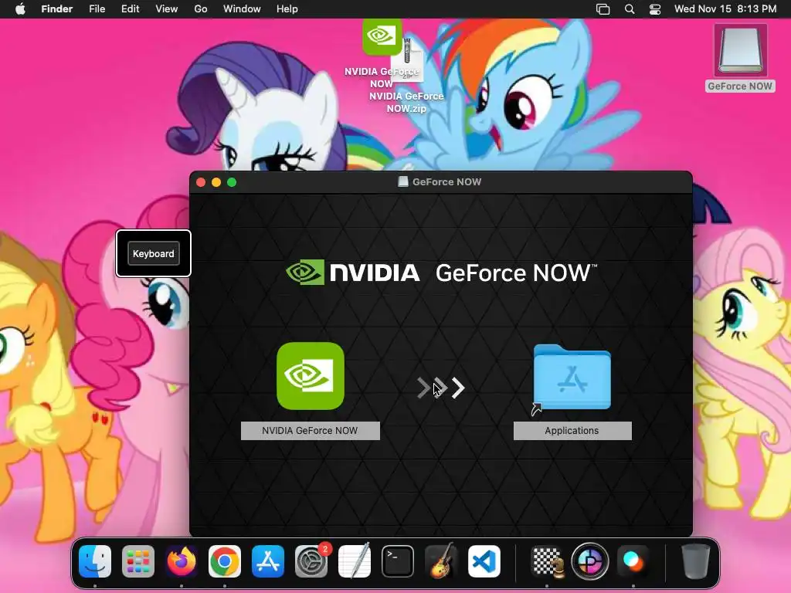791x593 pixels.
Task: Open the Apple menu
Action: [x=20, y=9]
